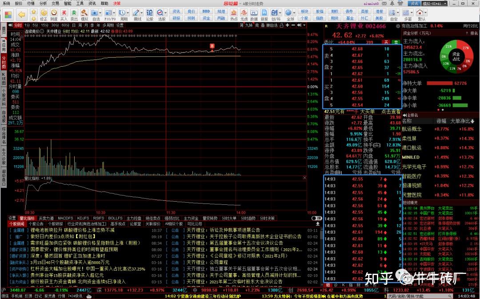Screen dimensions: 480x299
Task: Click the 大单净比 column header
Action: click(462, 121)
